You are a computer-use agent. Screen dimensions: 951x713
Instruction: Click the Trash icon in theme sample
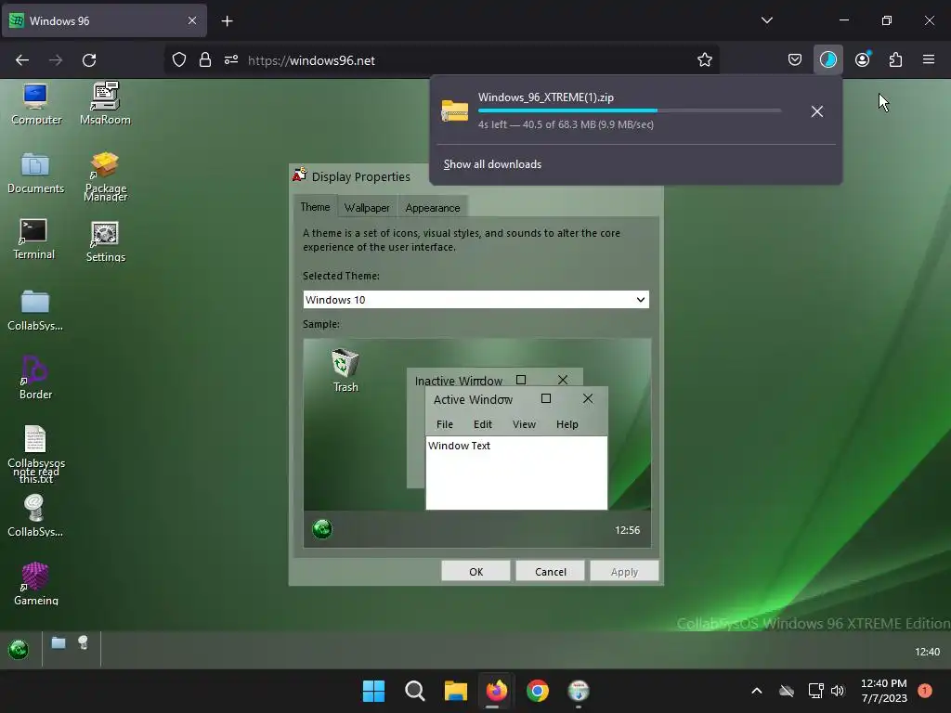pyautogui.click(x=345, y=370)
